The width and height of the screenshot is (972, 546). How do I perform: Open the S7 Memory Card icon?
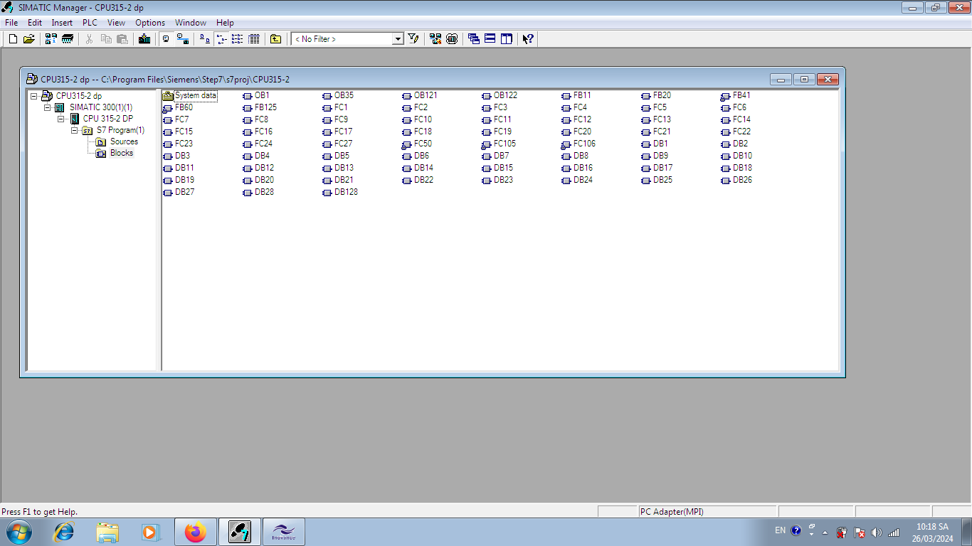[x=68, y=39]
